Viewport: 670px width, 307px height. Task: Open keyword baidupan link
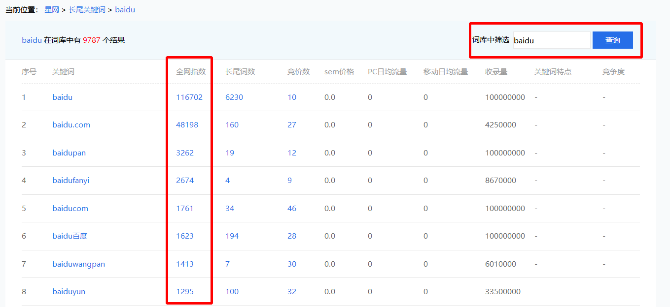pyautogui.click(x=69, y=153)
